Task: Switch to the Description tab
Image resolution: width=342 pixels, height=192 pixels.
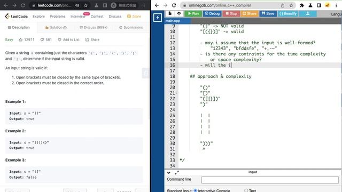Action: [19, 27]
